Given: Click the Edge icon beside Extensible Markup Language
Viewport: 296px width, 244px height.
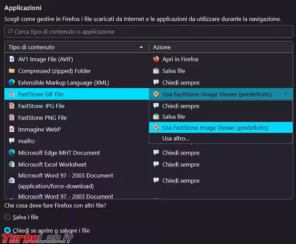Looking at the screenshot, I should click(x=11, y=83).
